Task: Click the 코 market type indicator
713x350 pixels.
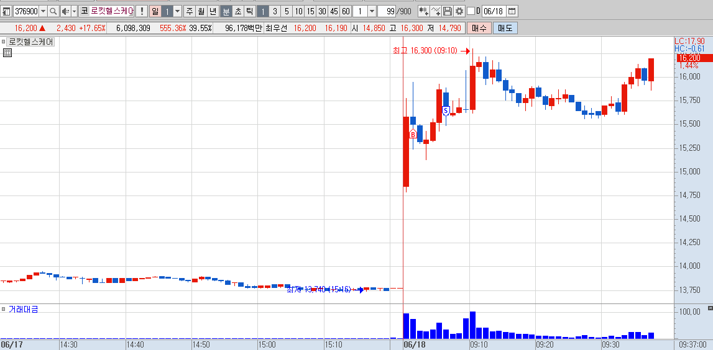Action: [x=84, y=11]
